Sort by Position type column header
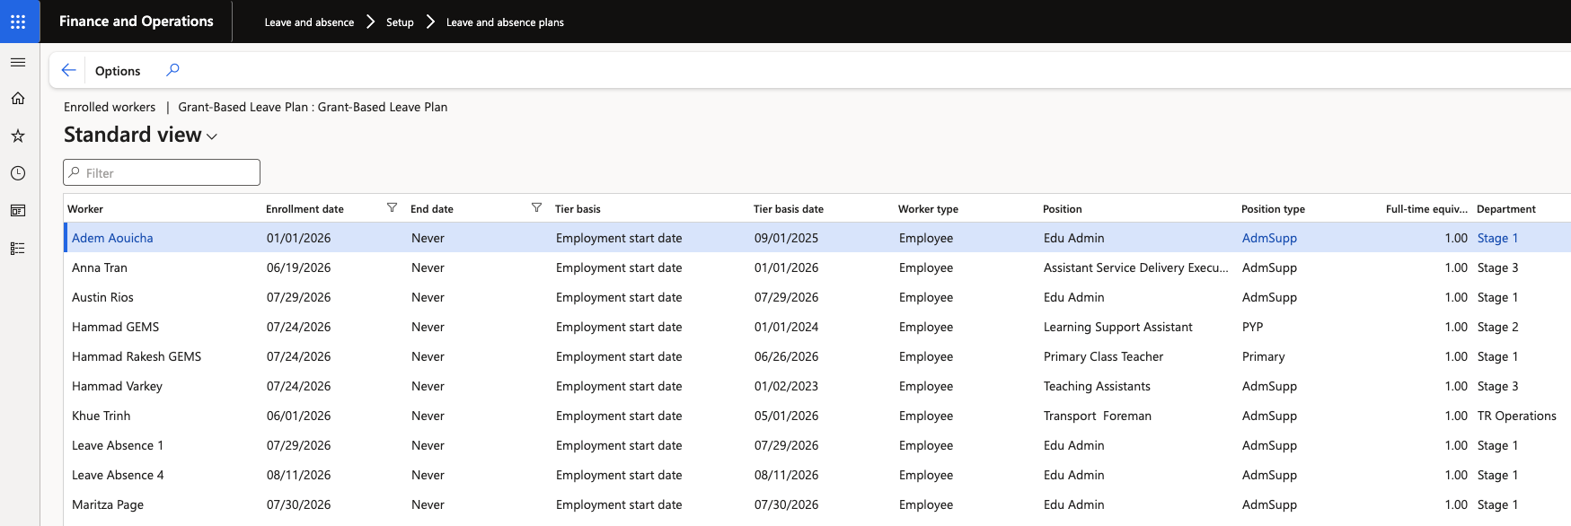This screenshot has width=1571, height=526. 1273,209
